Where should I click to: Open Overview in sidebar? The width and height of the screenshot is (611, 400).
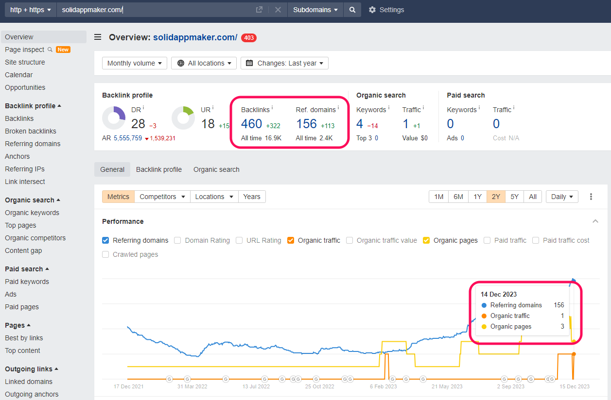[43, 37]
